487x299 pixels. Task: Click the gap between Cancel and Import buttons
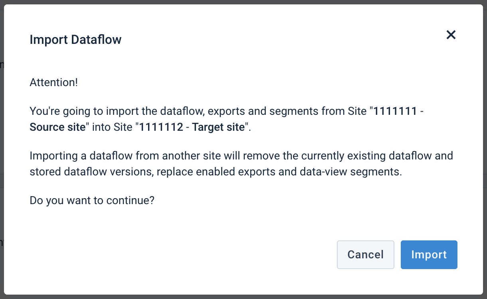click(x=398, y=255)
